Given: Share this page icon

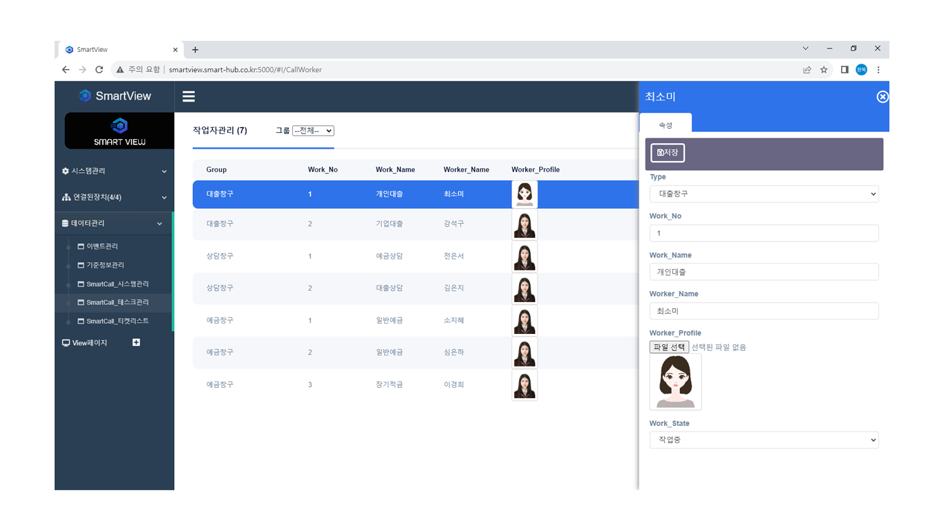Looking at the screenshot, I should coord(806,70).
